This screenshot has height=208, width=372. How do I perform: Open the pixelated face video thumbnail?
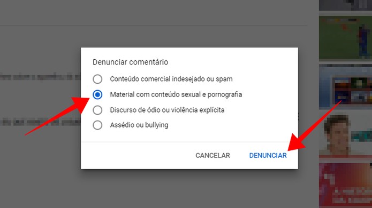(345, 135)
